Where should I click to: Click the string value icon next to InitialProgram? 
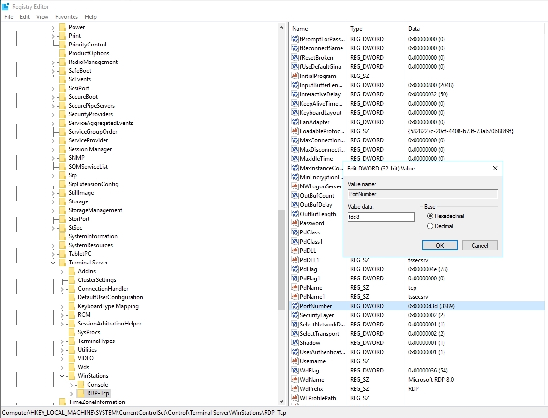point(295,76)
